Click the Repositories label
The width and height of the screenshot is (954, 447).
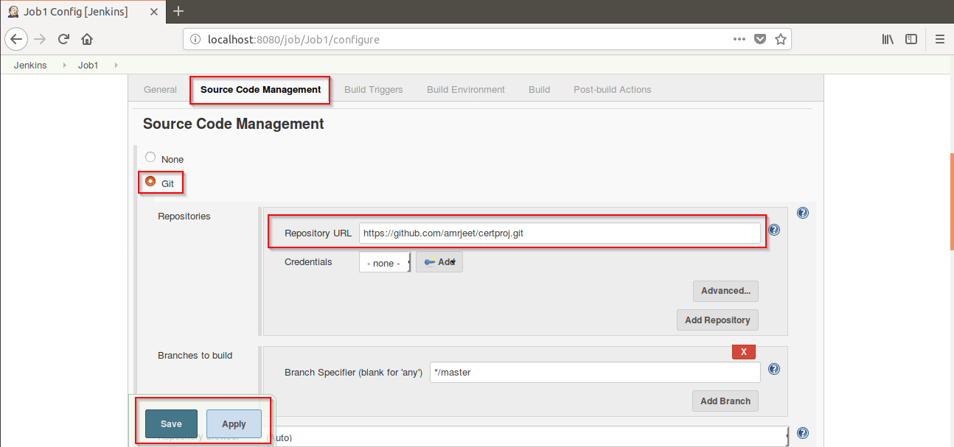(184, 217)
